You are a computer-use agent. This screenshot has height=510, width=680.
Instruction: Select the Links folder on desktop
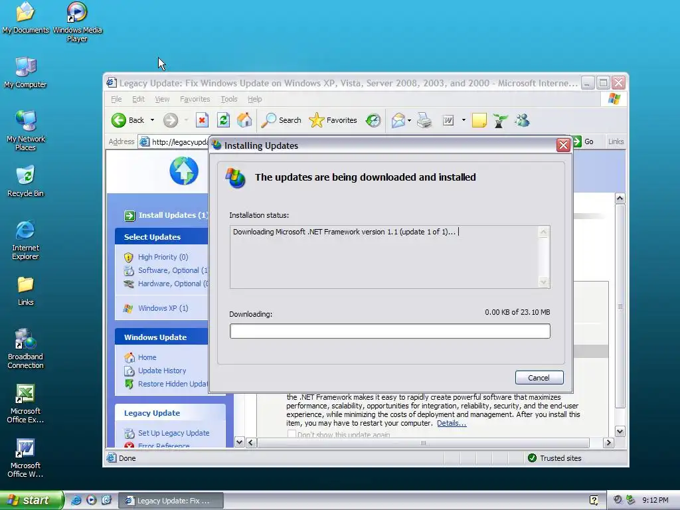[26, 291]
